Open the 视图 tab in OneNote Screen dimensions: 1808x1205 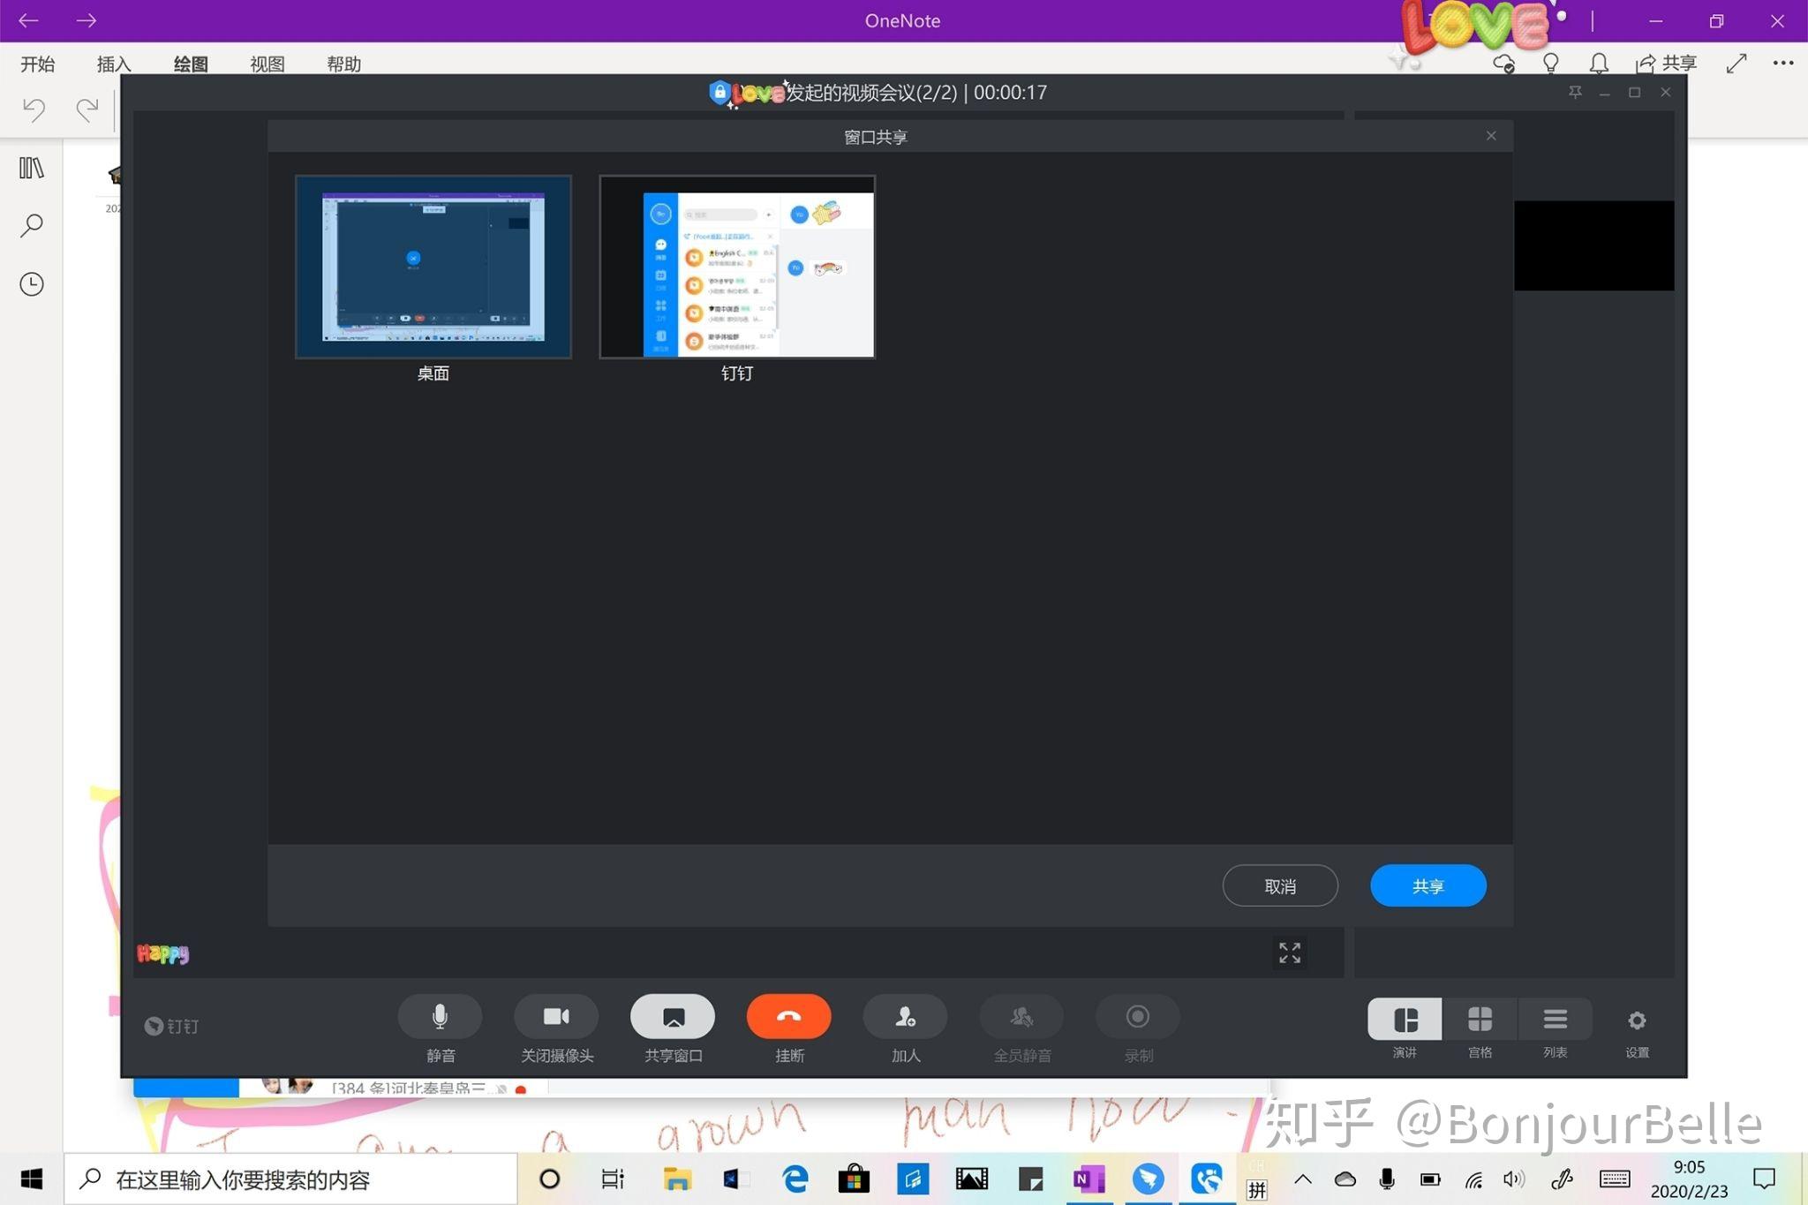point(267,64)
